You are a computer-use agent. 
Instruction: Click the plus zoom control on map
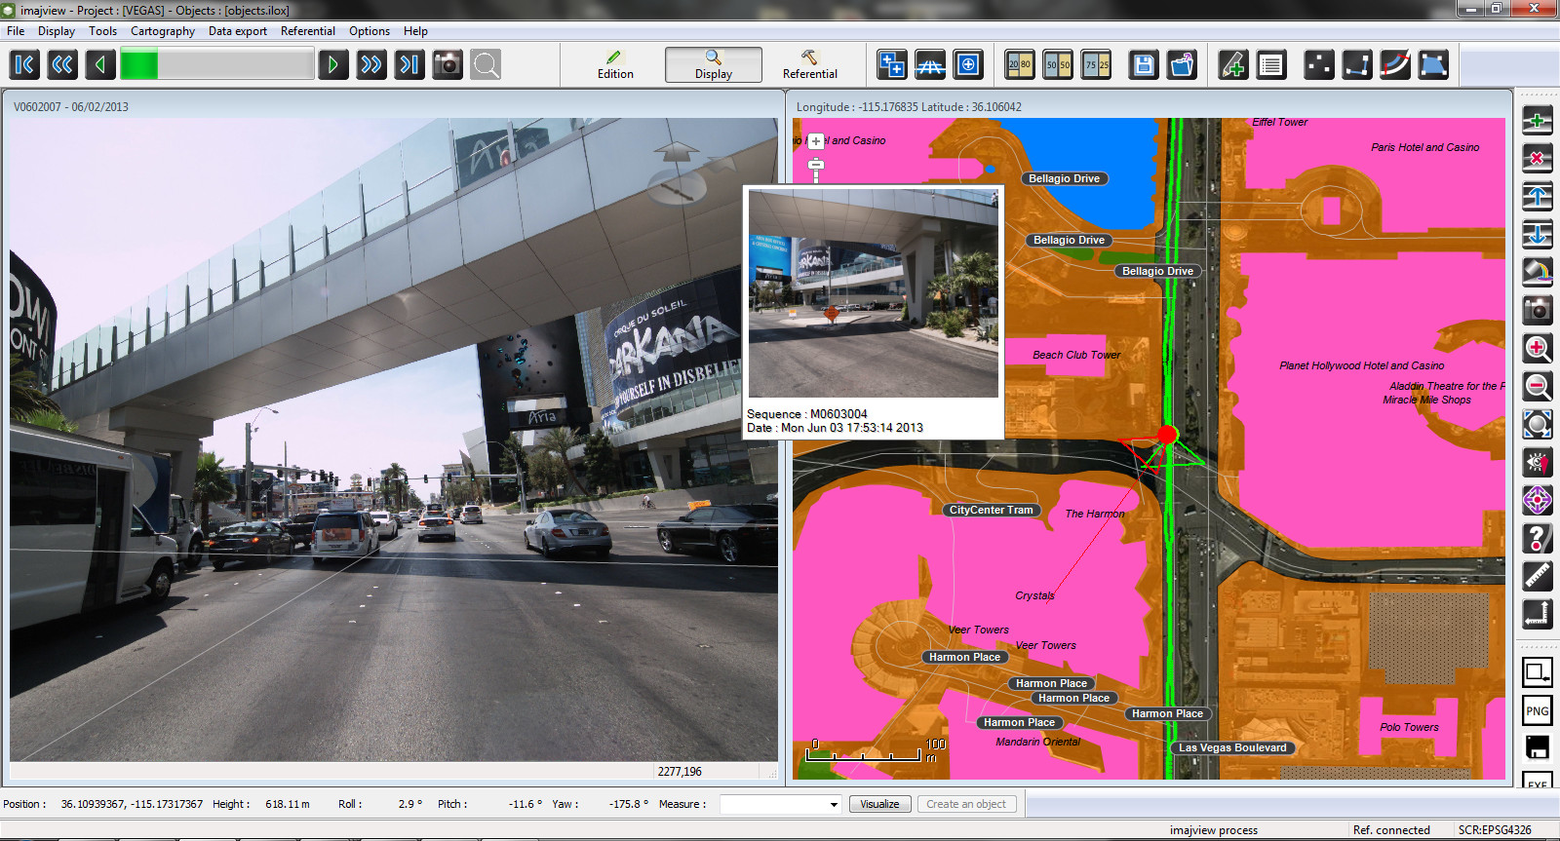816,141
